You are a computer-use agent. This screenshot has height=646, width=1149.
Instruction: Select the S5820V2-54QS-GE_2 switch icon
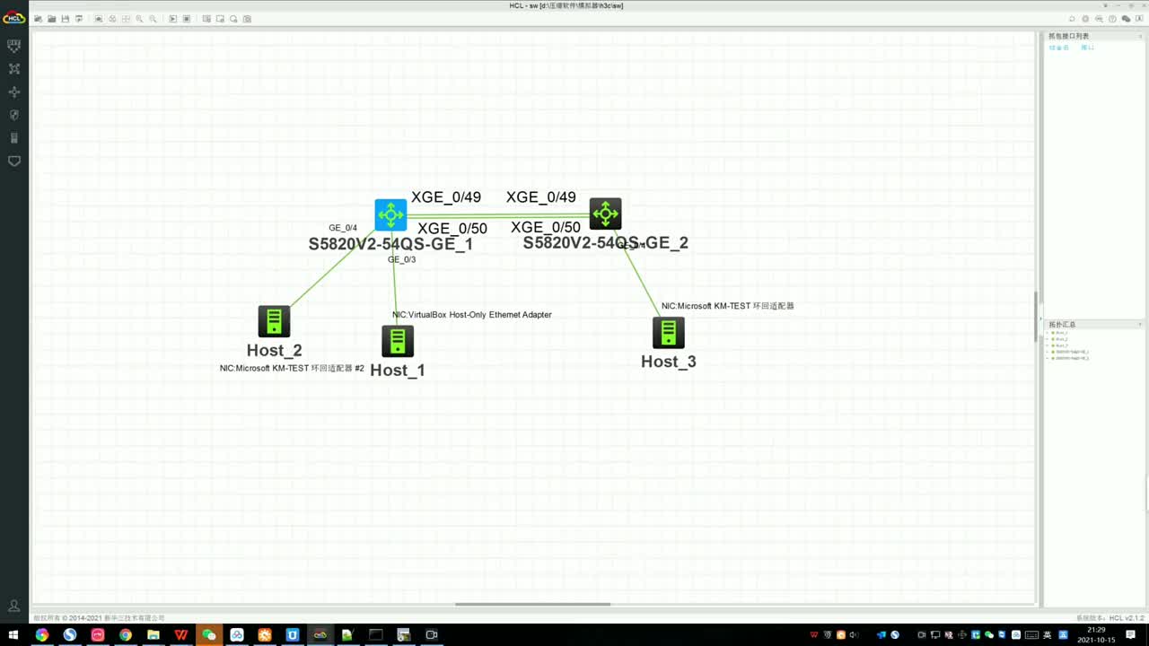click(x=606, y=214)
